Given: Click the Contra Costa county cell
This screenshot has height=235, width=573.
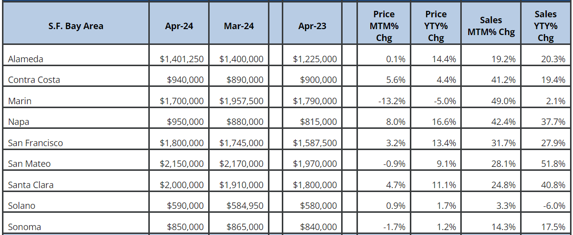Looking at the screenshot, I should tap(34, 80).
